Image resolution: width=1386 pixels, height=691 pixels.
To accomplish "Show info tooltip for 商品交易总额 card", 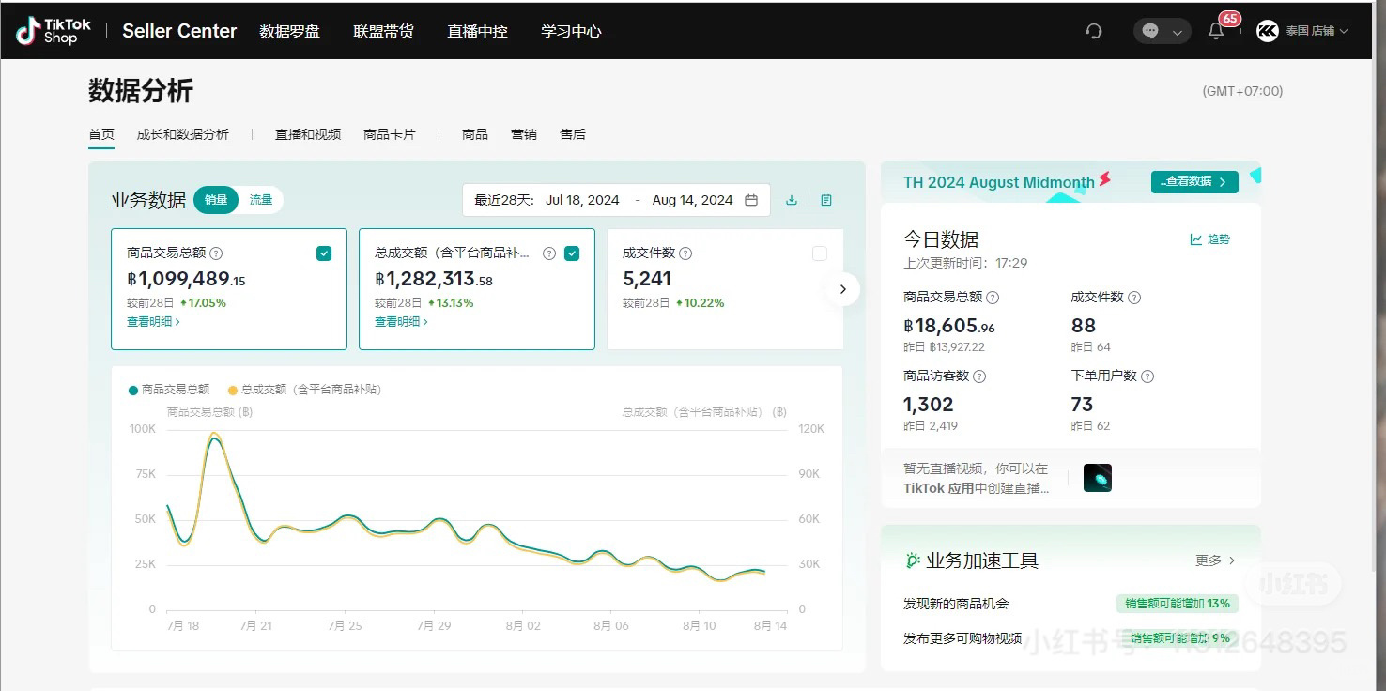I will coord(216,253).
